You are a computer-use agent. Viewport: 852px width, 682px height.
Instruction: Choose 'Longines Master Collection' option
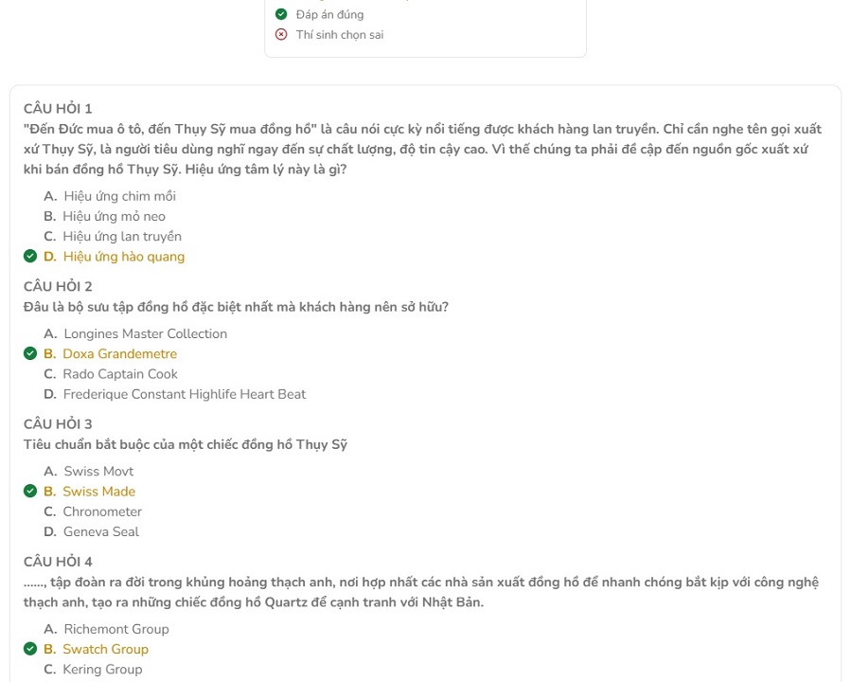click(135, 333)
